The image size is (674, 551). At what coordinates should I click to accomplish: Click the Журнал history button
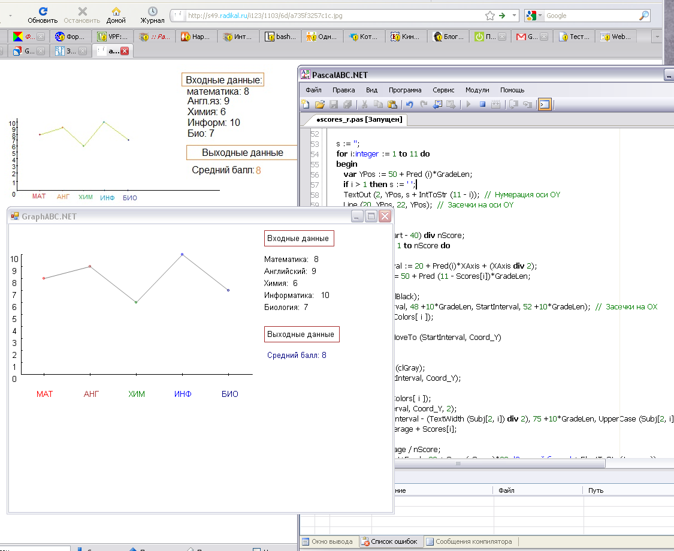pyautogui.click(x=153, y=15)
